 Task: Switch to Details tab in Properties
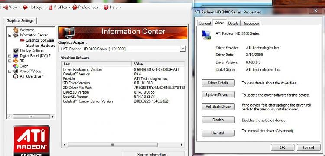[x=233, y=23]
